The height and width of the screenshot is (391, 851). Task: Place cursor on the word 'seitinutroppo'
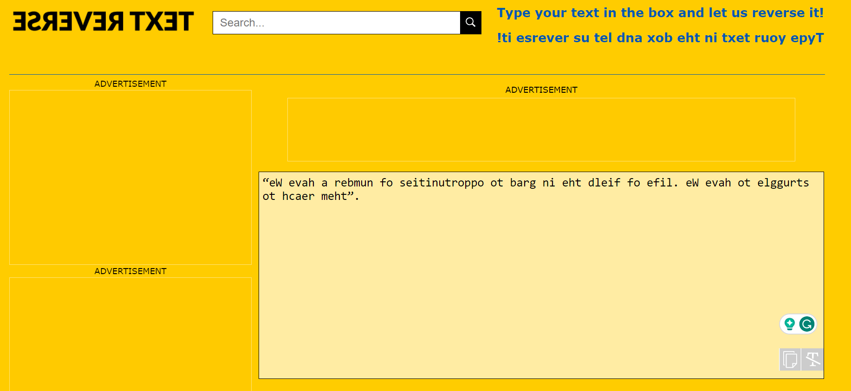pyautogui.click(x=442, y=183)
